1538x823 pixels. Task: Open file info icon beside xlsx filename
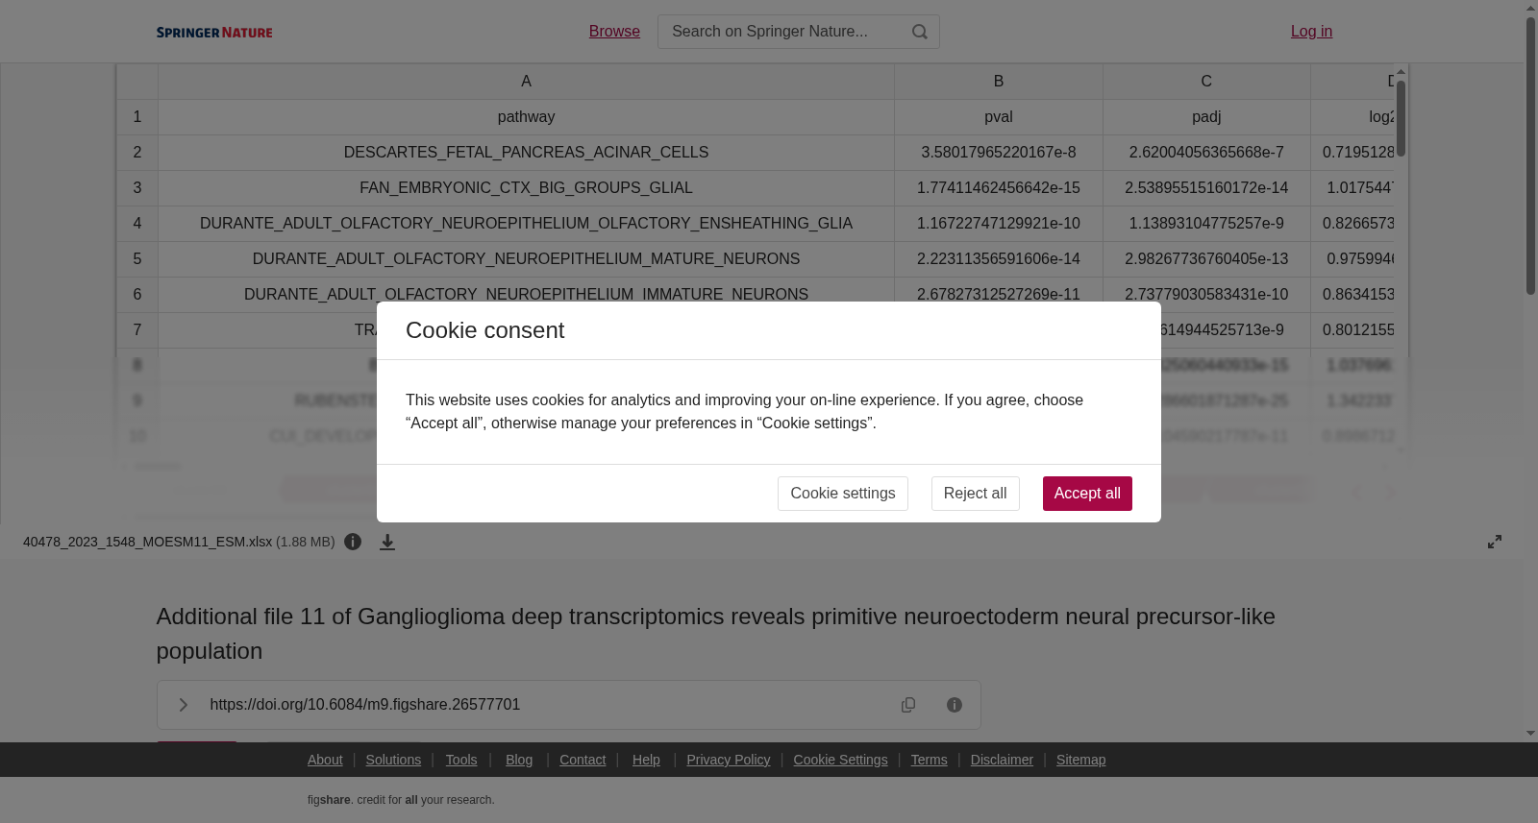[x=353, y=542]
